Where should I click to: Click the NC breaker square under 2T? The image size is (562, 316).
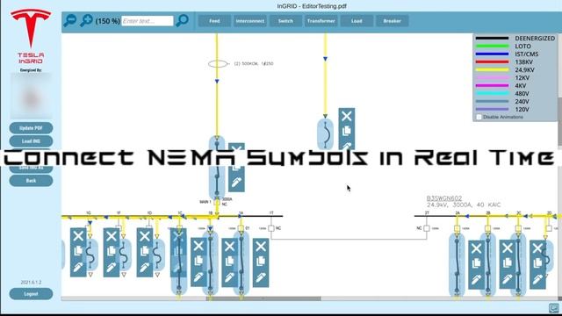click(427, 228)
